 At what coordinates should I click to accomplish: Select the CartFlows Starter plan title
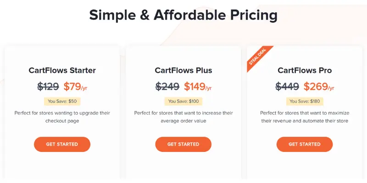62,70
